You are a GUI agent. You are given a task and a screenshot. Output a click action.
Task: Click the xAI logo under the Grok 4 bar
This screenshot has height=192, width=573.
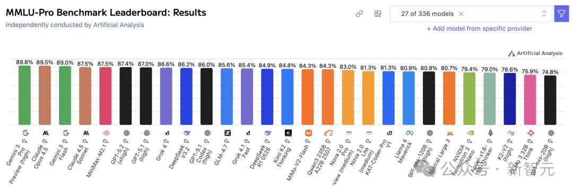167,133
